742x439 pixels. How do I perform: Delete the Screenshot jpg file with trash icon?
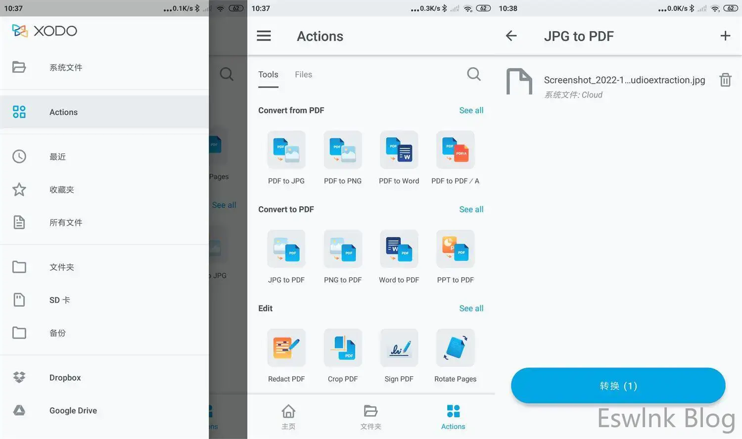(x=725, y=80)
